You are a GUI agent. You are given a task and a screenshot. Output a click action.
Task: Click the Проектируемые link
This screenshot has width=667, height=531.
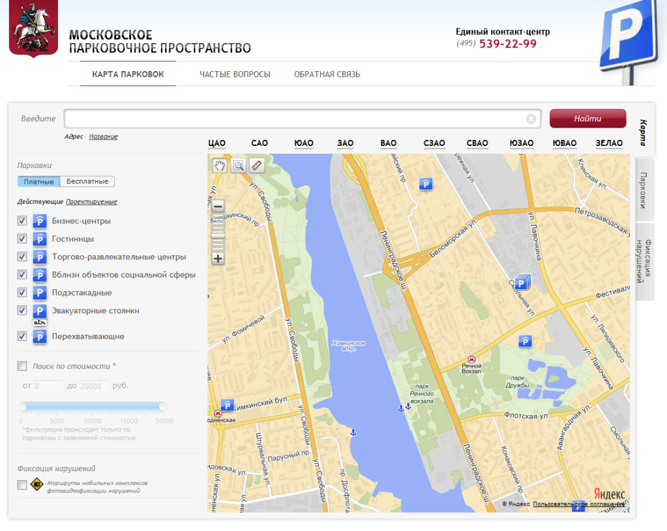(x=91, y=202)
